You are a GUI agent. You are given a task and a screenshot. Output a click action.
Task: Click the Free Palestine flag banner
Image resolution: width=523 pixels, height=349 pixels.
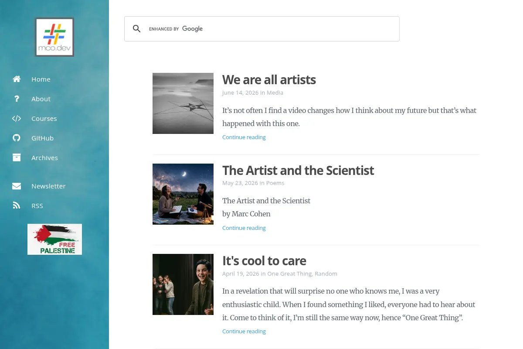pos(54,239)
